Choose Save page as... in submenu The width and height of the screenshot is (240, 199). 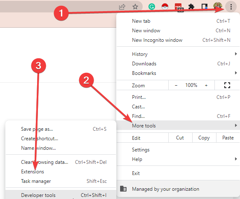[61, 129]
